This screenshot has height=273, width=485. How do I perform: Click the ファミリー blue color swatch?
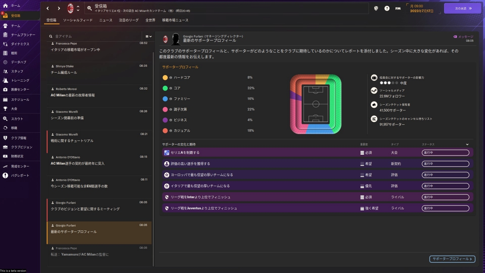165,99
